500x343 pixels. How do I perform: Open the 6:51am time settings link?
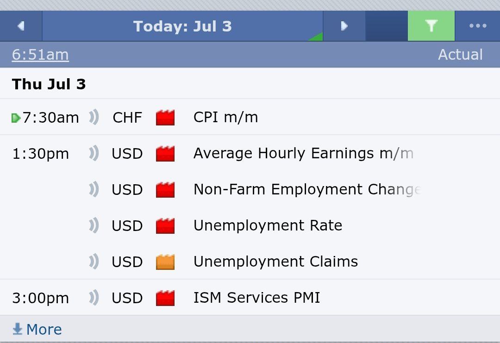[x=40, y=55]
